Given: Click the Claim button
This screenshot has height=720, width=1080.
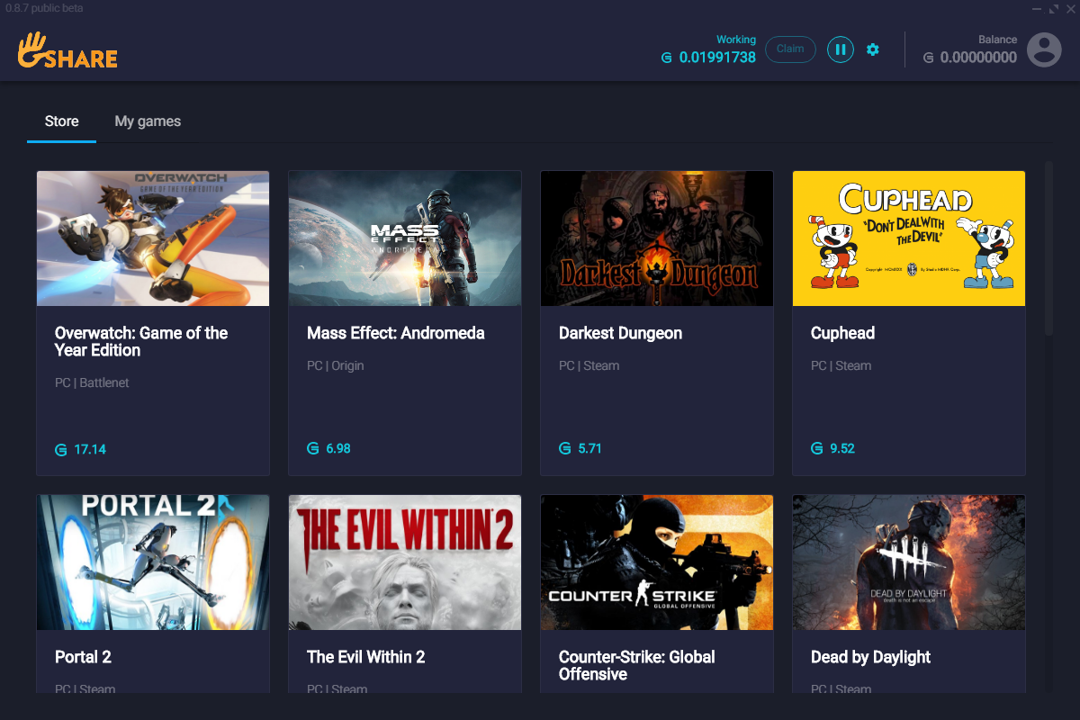Looking at the screenshot, I should click(x=790, y=49).
